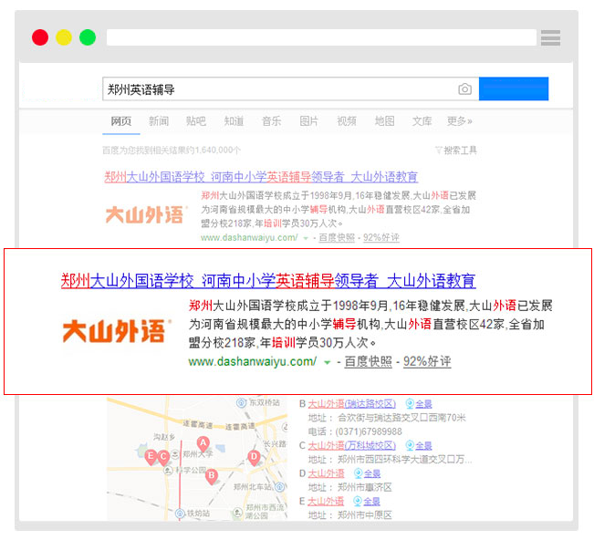Screen dimensions: 594x540
Task: Click the 郑州大学 icon on map
Action: (175, 453)
